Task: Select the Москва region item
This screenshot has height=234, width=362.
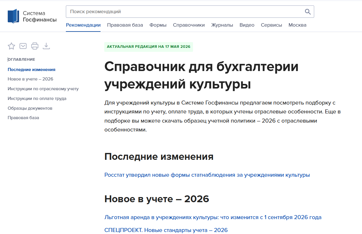Action: (x=298, y=25)
